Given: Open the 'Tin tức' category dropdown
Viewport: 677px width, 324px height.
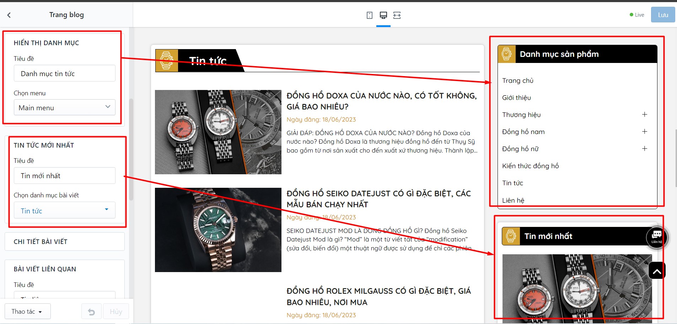Looking at the screenshot, I should pyautogui.click(x=65, y=211).
